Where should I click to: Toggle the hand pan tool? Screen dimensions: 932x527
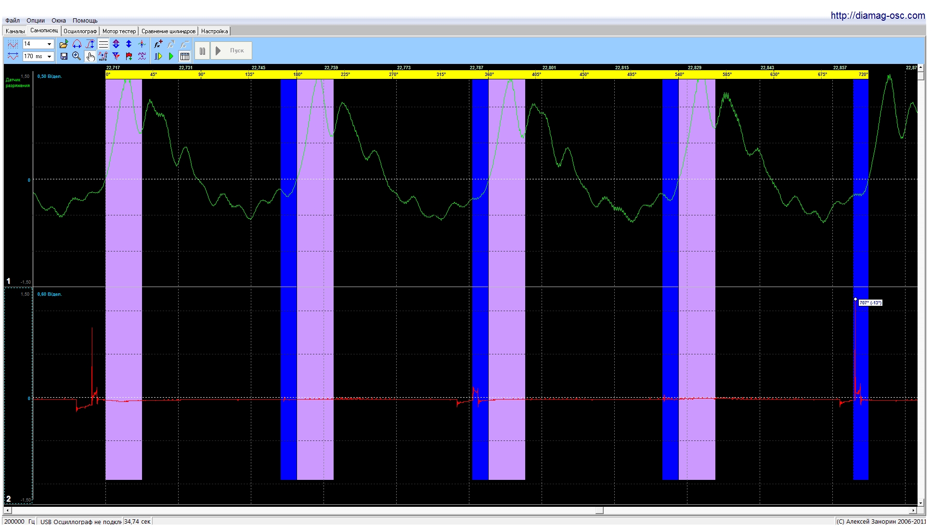[x=90, y=56]
